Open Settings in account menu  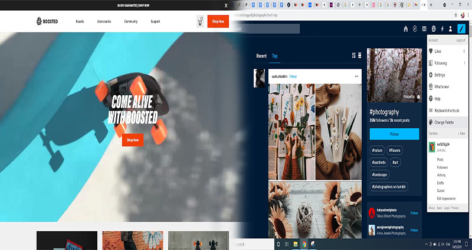[448, 75]
